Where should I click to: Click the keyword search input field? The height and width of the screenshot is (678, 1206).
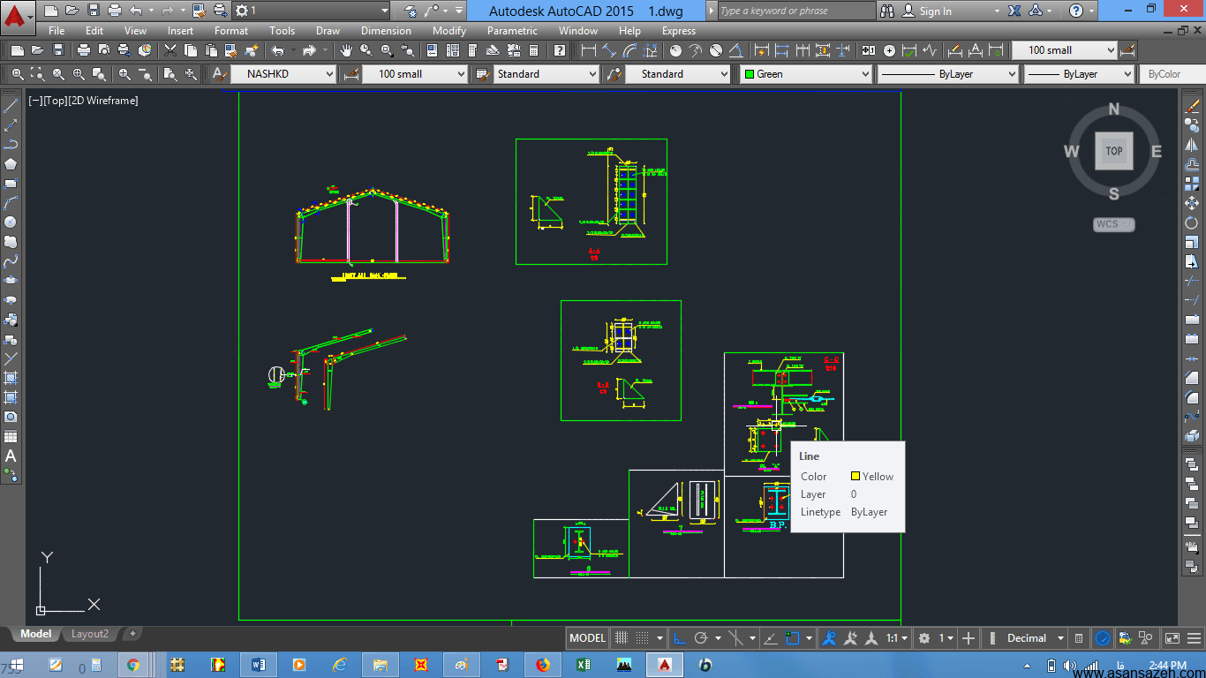796,11
